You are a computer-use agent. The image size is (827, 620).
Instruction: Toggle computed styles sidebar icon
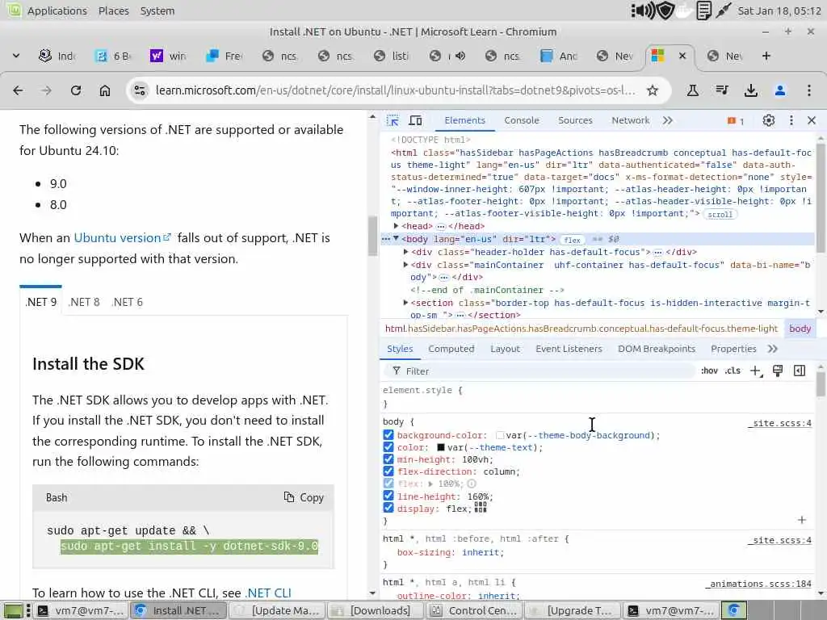pyautogui.click(x=800, y=371)
